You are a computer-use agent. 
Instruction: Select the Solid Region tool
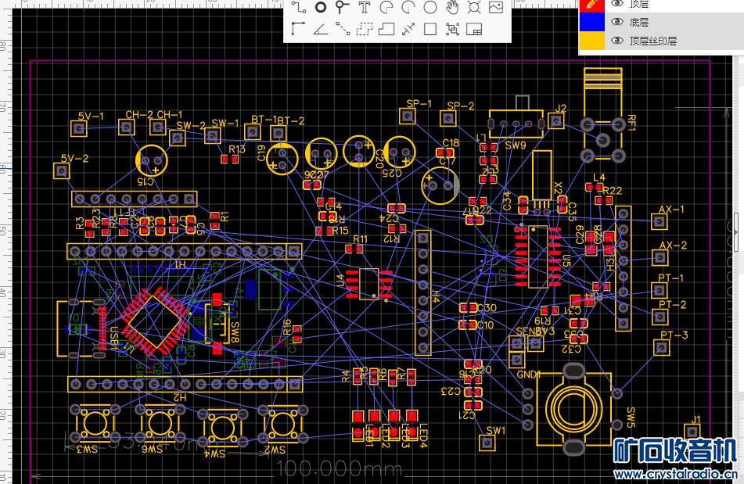pyautogui.click(x=386, y=30)
